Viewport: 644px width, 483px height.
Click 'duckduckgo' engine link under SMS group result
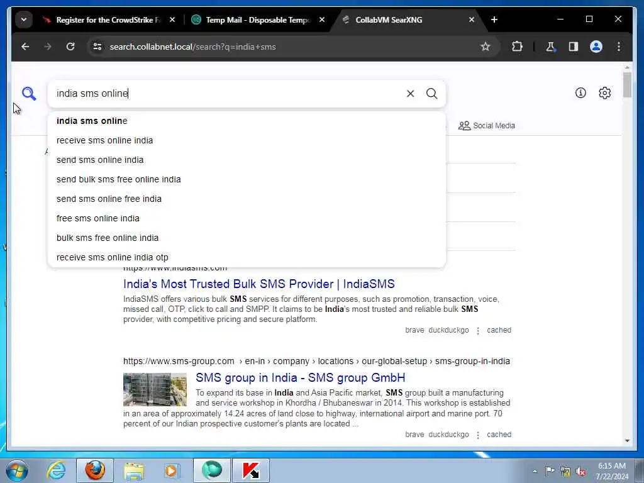(448, 435)
